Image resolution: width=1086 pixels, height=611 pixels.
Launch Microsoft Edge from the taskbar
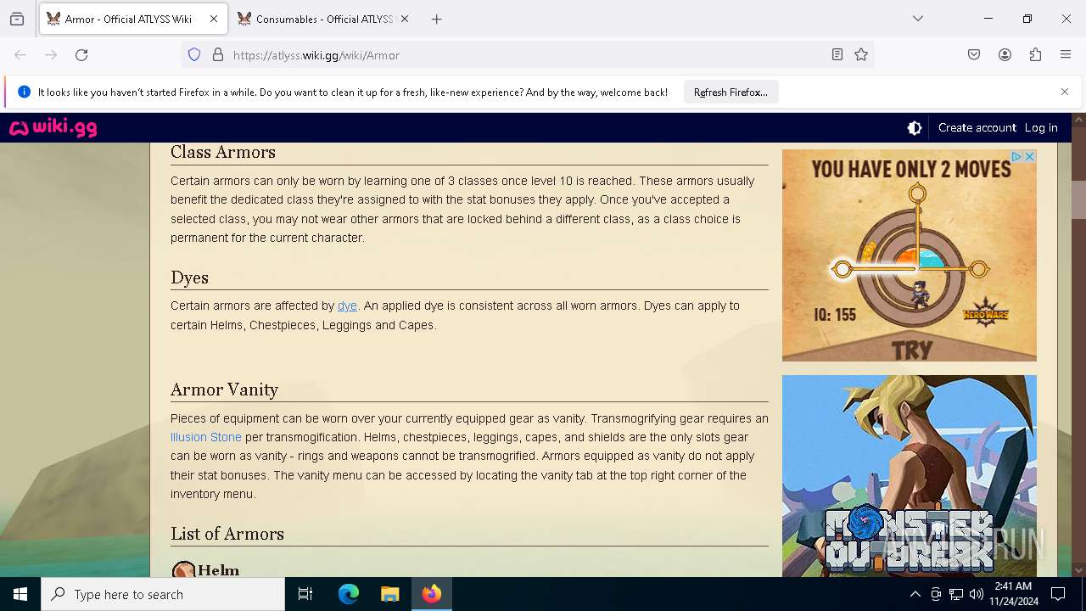point(349,594)
